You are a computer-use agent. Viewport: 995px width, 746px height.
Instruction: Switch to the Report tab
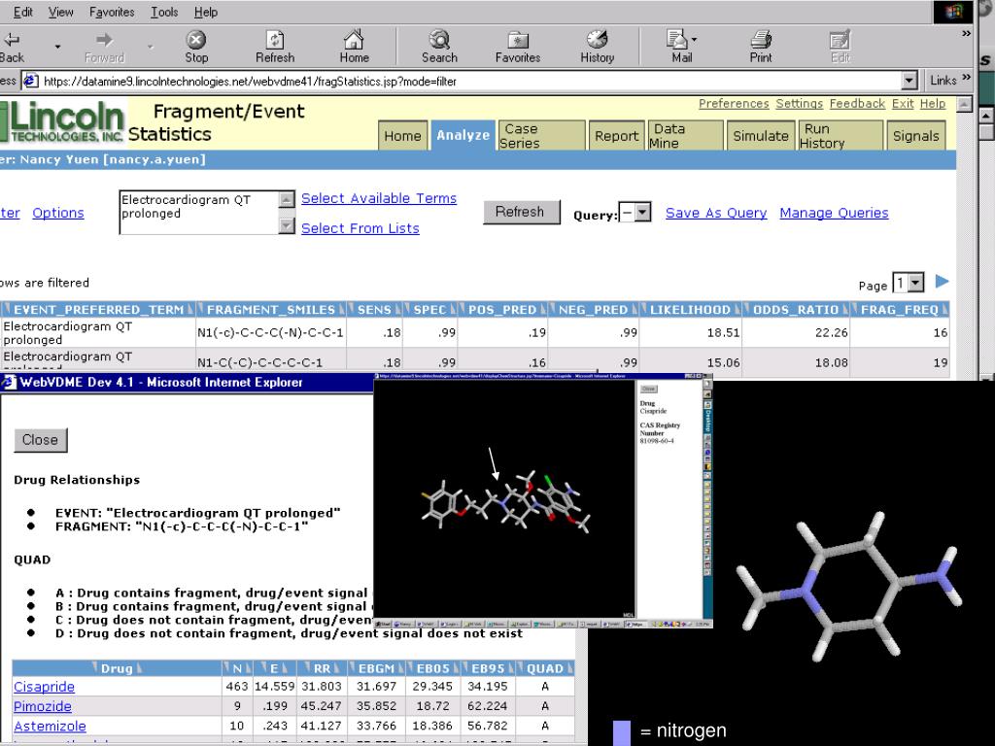[x=616, y=136]
